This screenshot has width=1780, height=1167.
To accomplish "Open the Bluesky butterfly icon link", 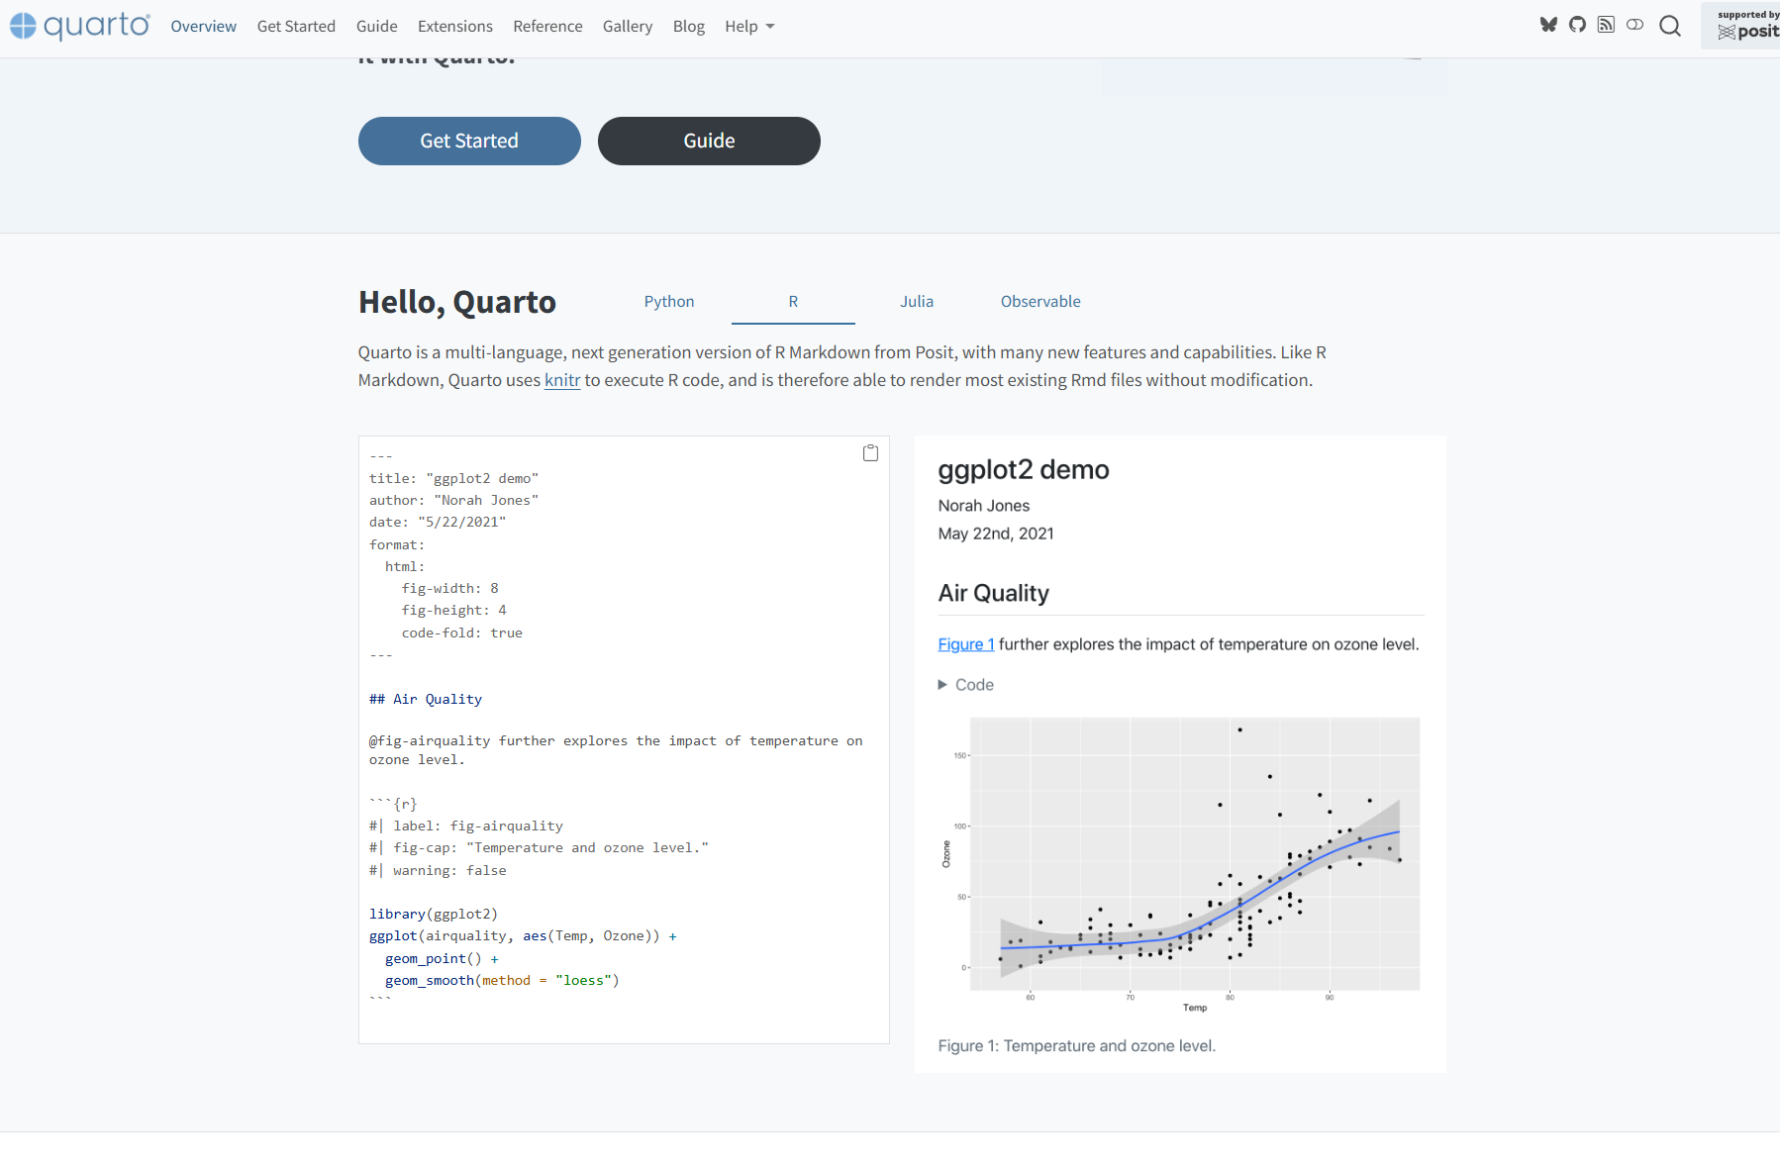I will (1548, 25).
